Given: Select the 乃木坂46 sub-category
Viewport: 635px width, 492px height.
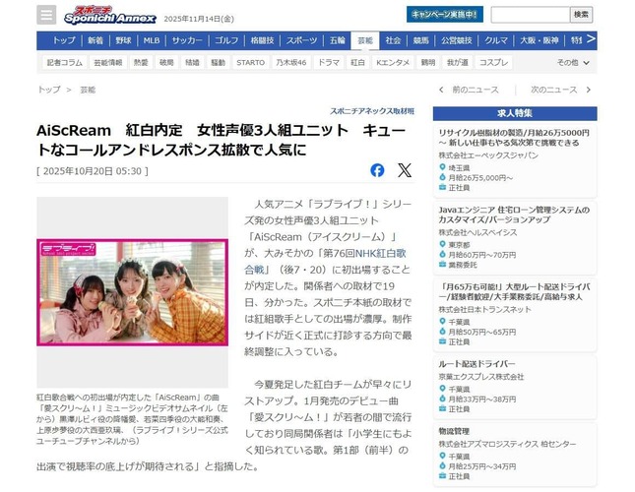Looking at the screenshot, I should [x=291, y=63].
